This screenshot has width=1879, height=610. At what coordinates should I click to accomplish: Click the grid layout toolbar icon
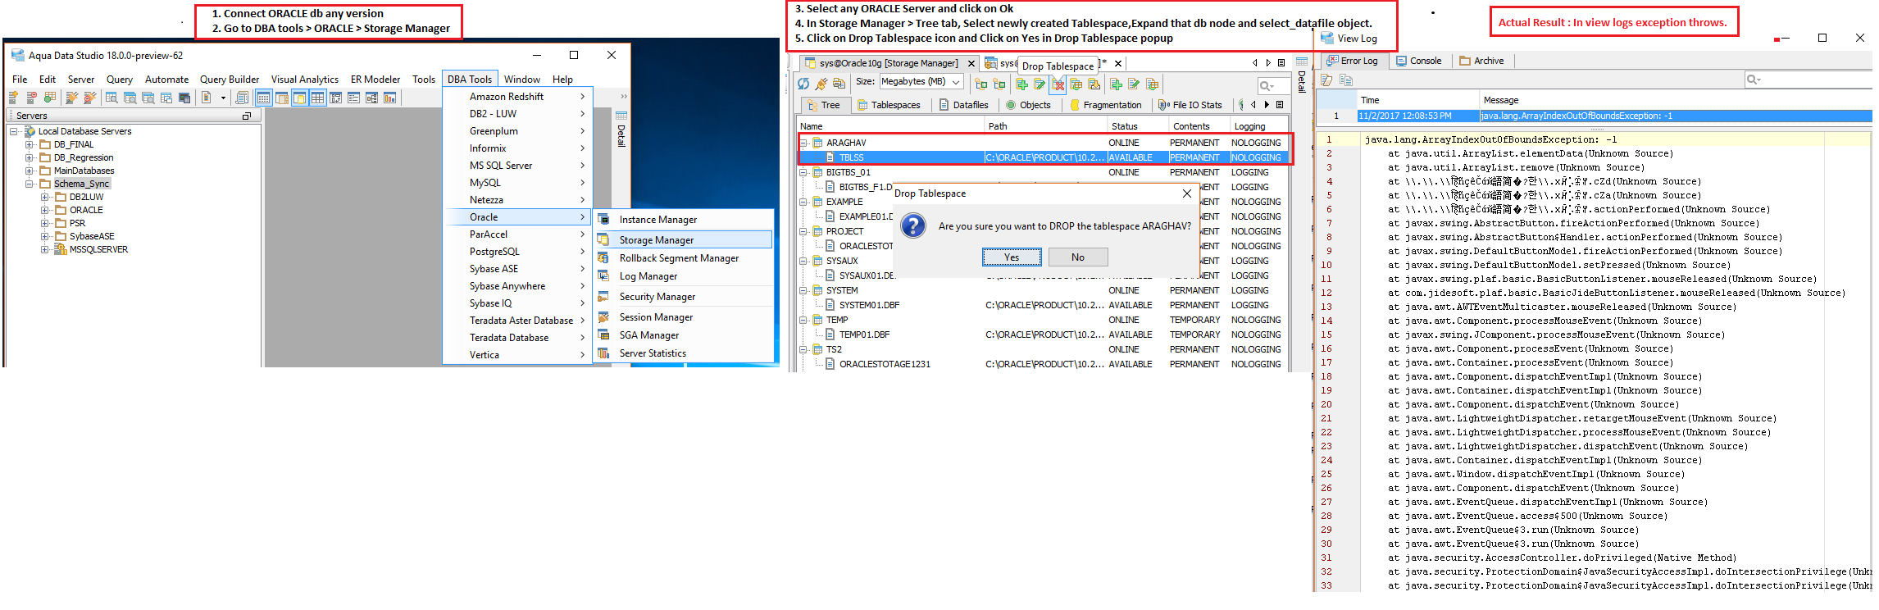click(317, 98)
